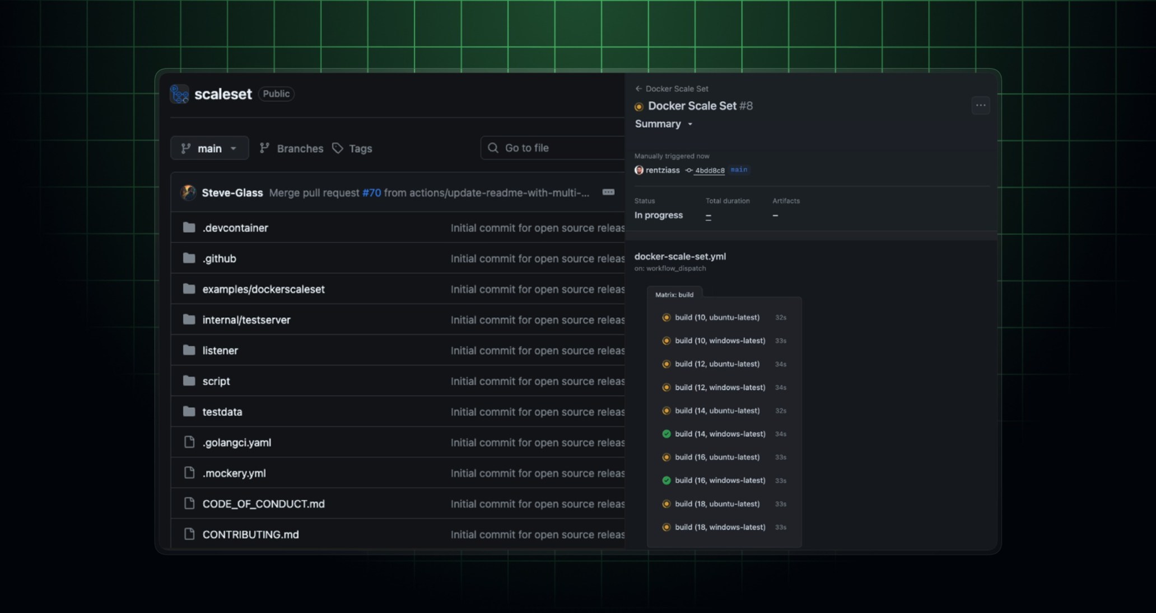Click rentziass user avatar
The image size is (1156, 613).
(x=638, y=170)
